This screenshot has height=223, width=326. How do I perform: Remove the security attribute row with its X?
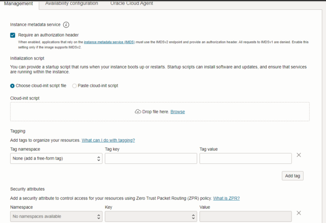point(299,213)
